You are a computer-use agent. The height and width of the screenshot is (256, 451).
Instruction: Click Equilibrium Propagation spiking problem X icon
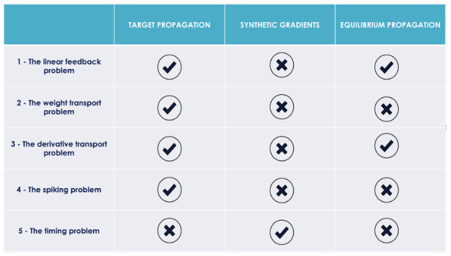(x=386, y=190)
